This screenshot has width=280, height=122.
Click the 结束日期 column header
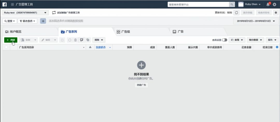[264, 47]
